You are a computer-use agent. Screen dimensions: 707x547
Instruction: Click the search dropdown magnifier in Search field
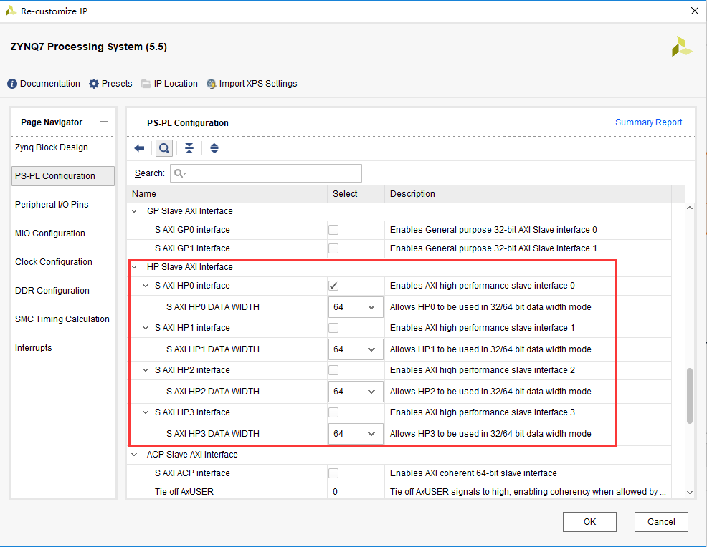click(x=181, y=173)
